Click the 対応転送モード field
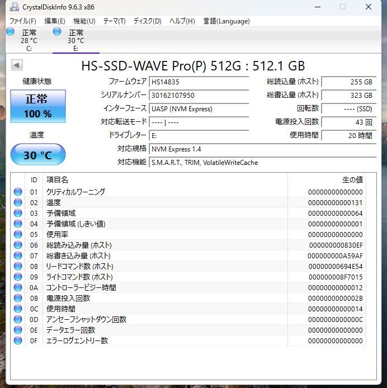Viewport: 387px width, 388px height. [199, 122]
